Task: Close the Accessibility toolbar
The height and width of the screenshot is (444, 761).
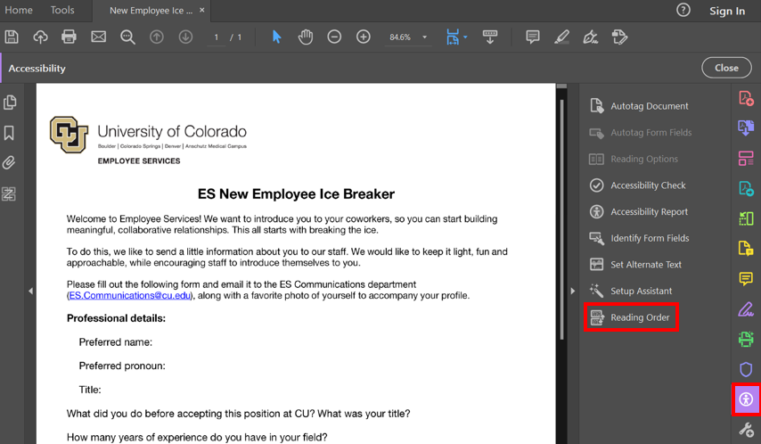Action: click(726, 68)
